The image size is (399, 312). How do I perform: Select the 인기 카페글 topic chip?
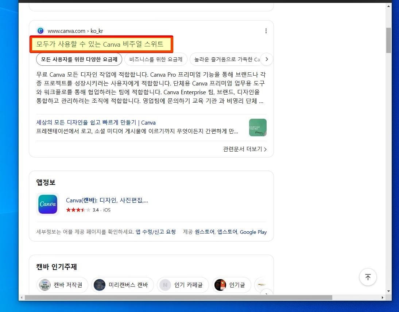[x=183, y=285]
